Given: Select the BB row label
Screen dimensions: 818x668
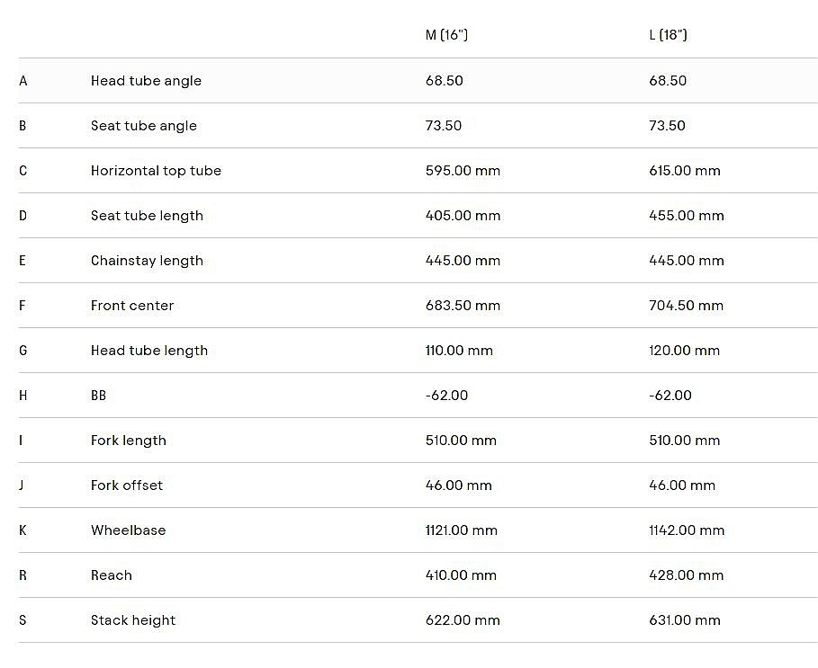Looking at the screenshot, I should (98, 396).
